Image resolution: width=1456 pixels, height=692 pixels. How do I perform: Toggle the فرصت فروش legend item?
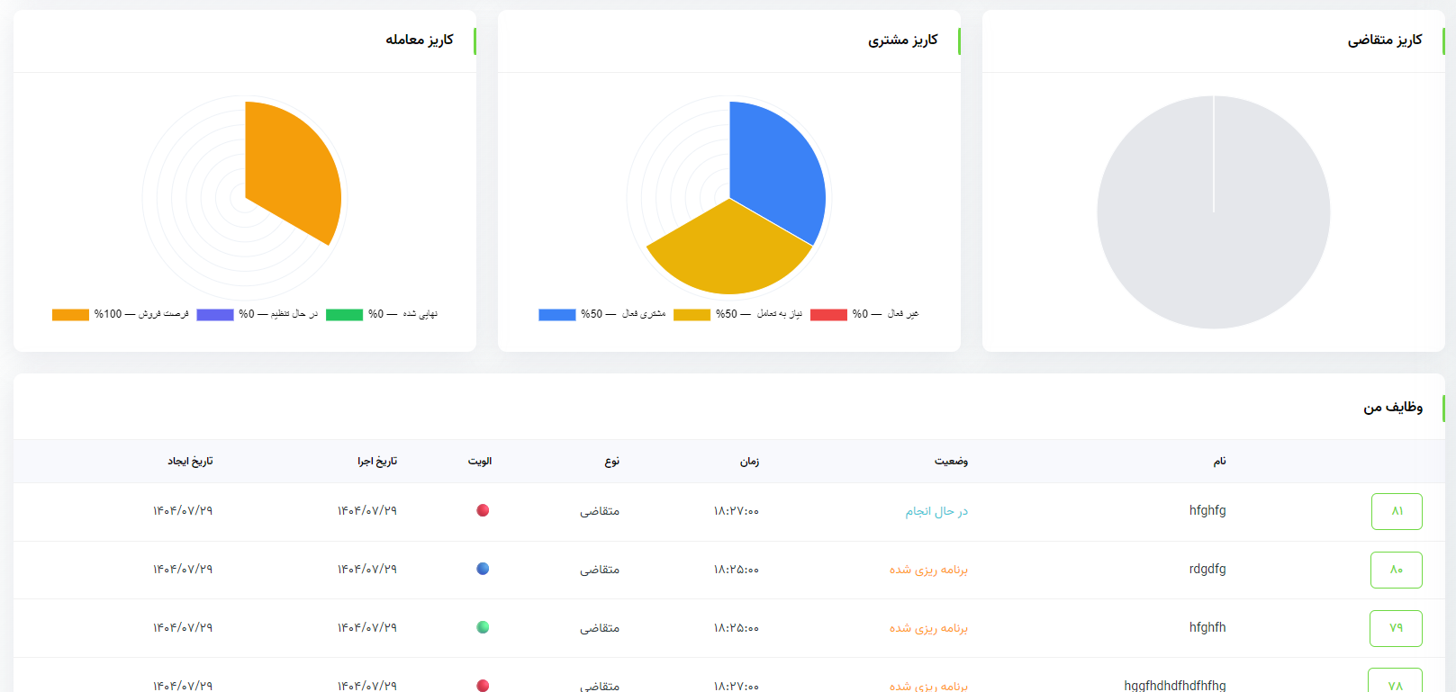click(121, 314)
